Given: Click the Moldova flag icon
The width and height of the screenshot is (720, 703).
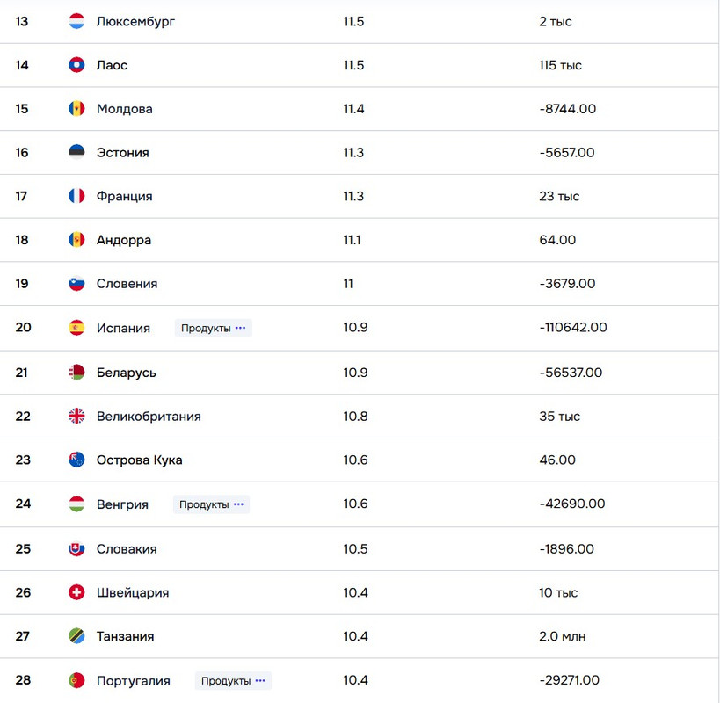Looking at the screenshot, I should tap(76, 109).
